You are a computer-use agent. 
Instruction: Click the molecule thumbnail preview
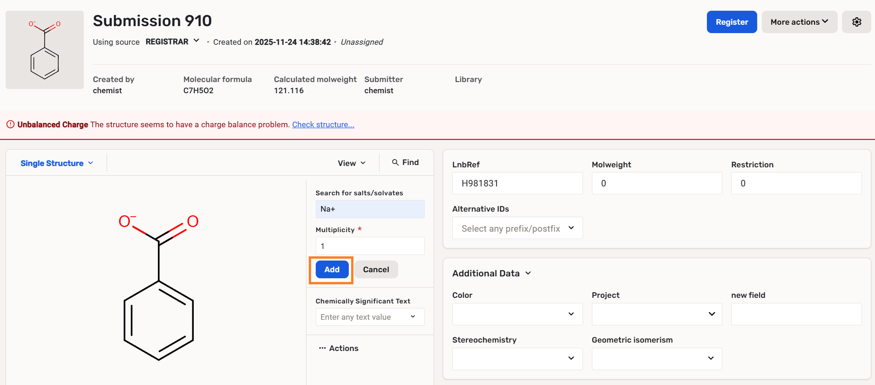click(45, 50)
